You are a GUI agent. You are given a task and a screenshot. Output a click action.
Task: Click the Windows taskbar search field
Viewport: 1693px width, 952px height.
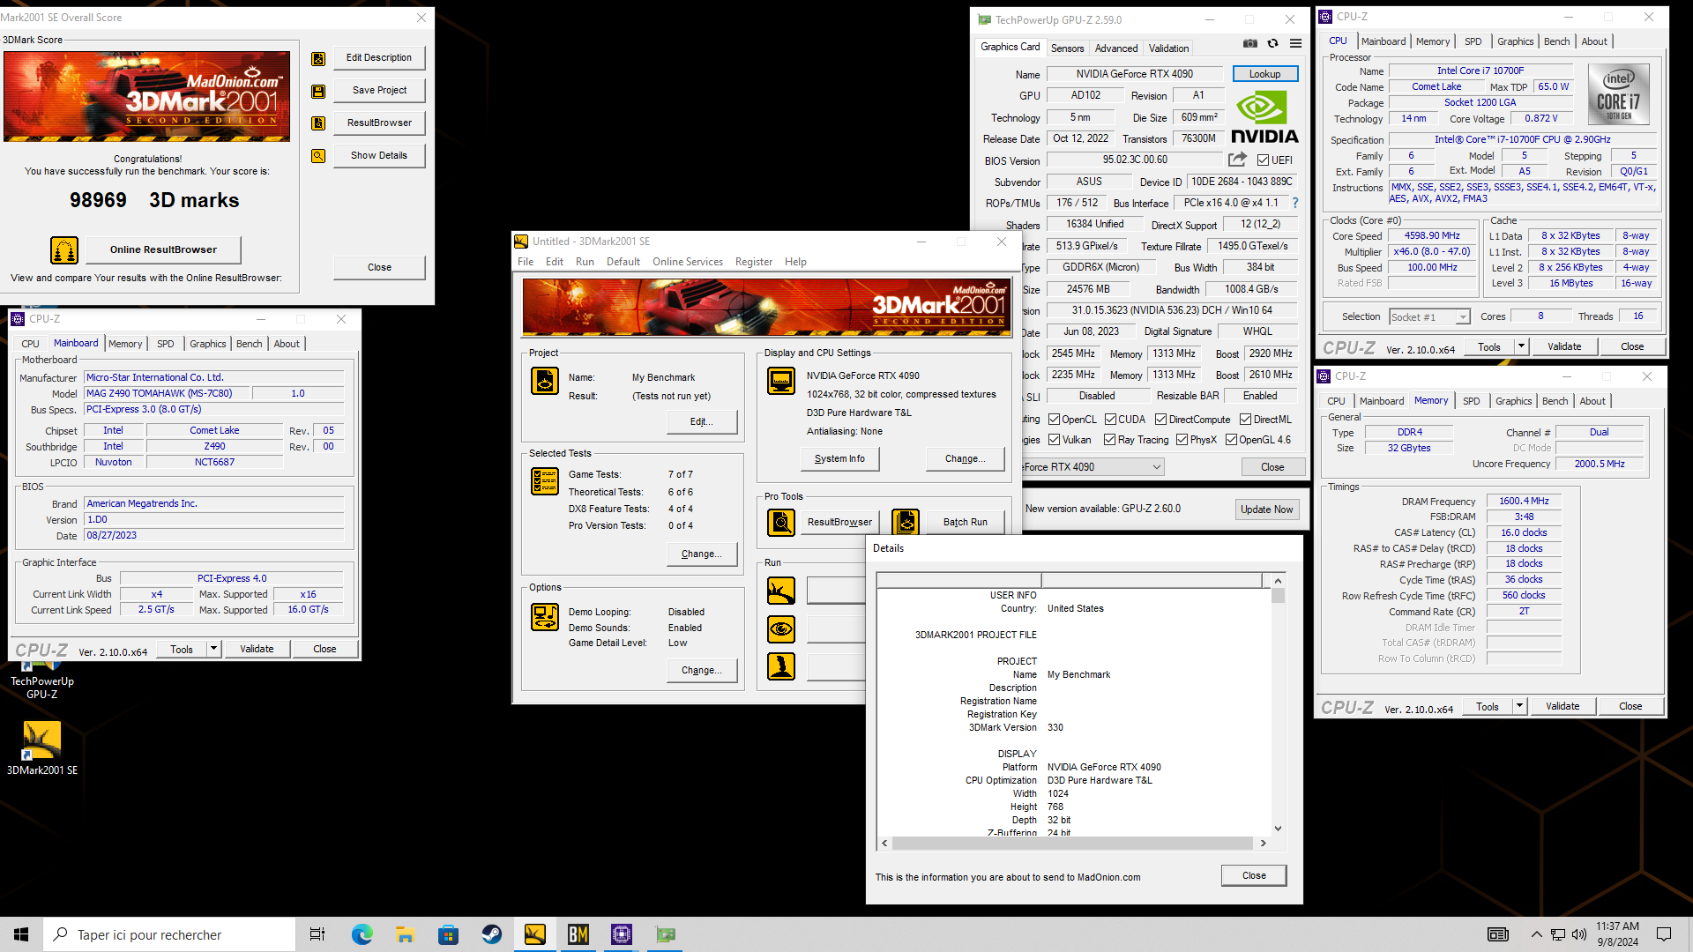169,934
